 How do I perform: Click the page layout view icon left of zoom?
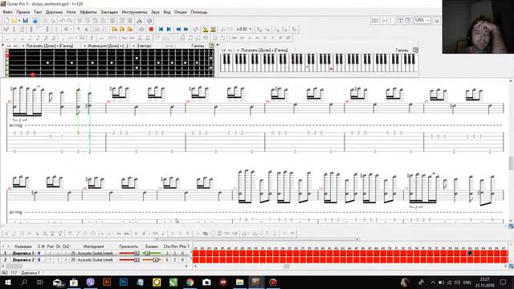375,21
